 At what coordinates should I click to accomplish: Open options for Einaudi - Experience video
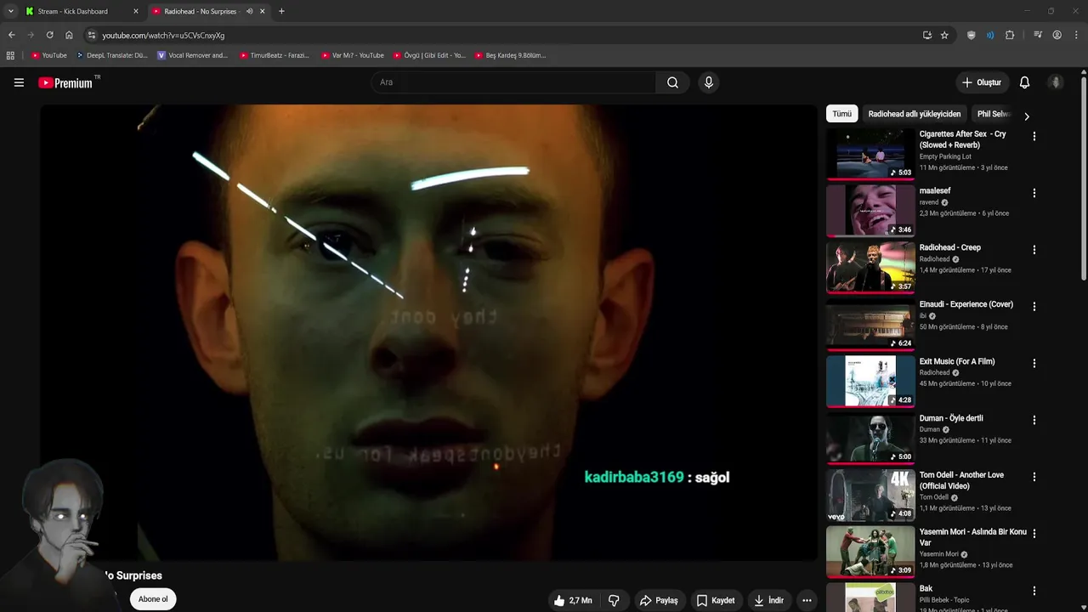pos(1034,307)
